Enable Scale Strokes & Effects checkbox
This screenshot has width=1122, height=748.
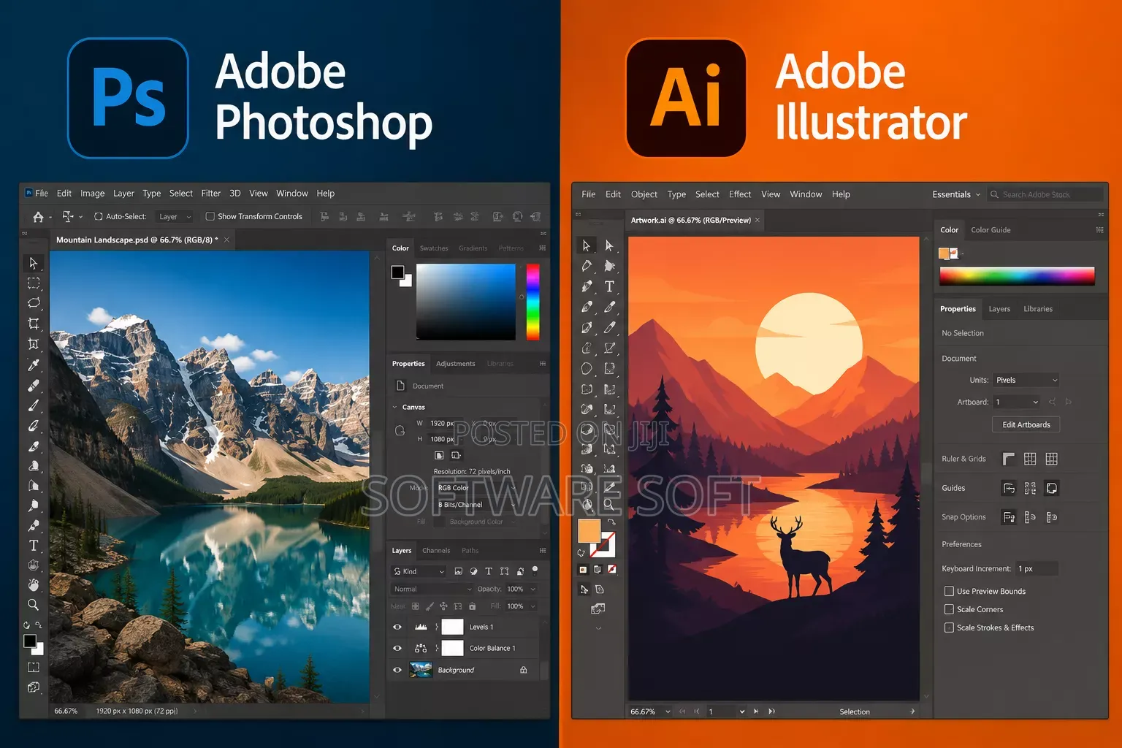[x=949, y=627]
